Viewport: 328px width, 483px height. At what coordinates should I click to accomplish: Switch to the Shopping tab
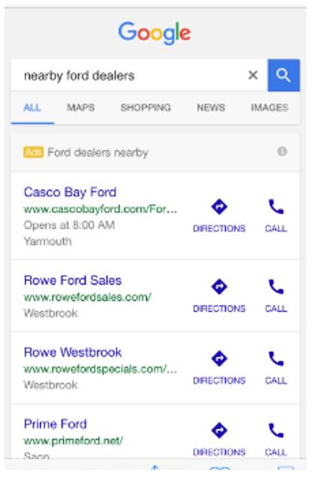(145, 108)
